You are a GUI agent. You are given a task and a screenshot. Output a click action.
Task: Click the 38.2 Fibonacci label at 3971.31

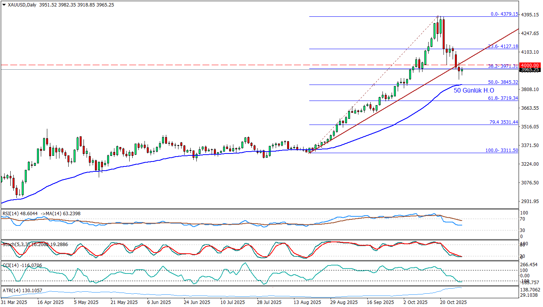[503, 66]
